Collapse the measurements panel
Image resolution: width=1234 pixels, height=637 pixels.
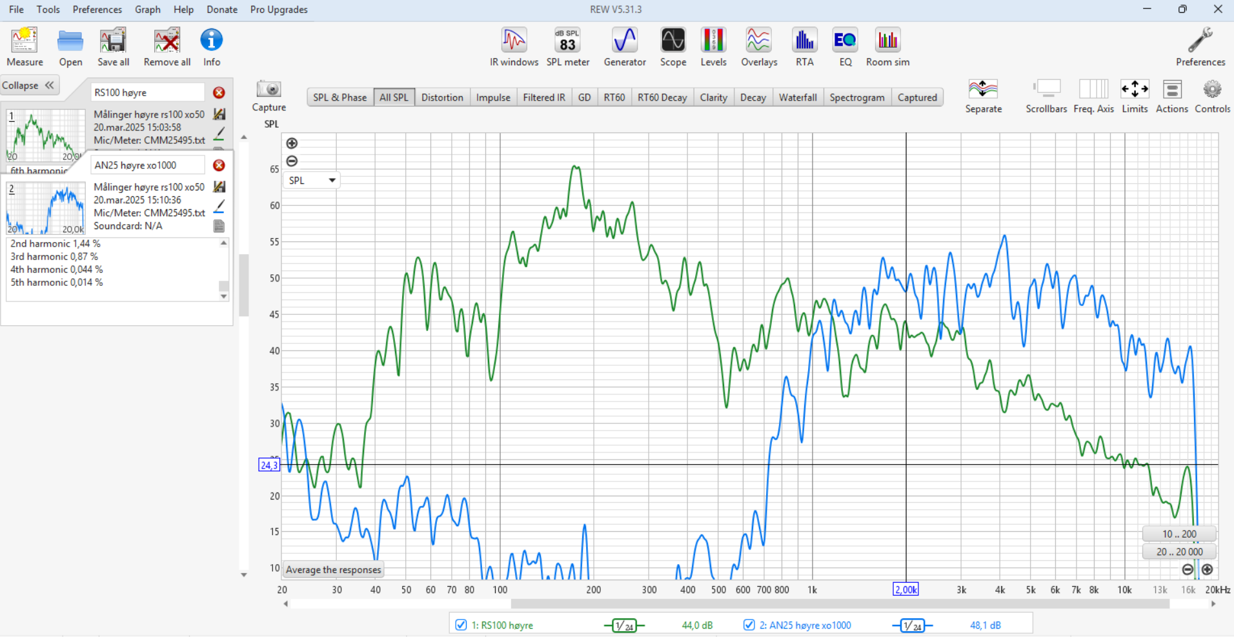click(x=30, y=85)
